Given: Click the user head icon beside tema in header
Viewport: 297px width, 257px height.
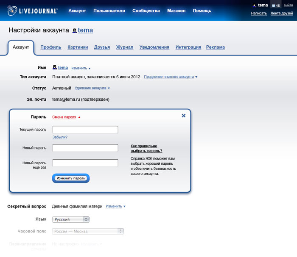Looking at the screenshot, I should pyautogui.click(x=254, y=5).
